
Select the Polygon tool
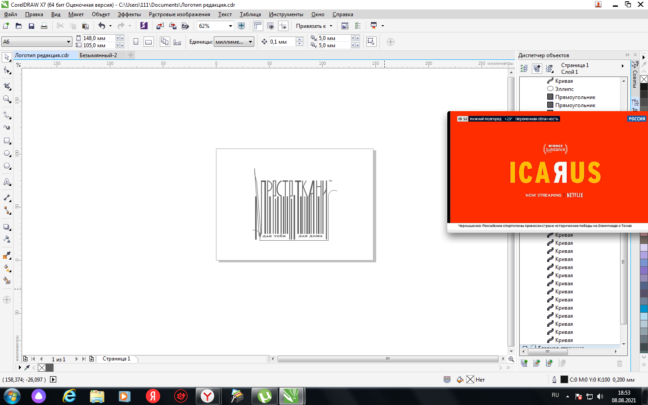(x=7, y=166)
